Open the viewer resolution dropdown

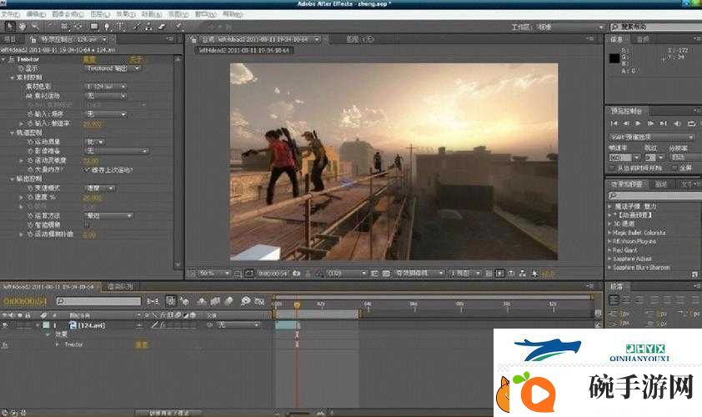pyautogui.click(x=347, y=273)
